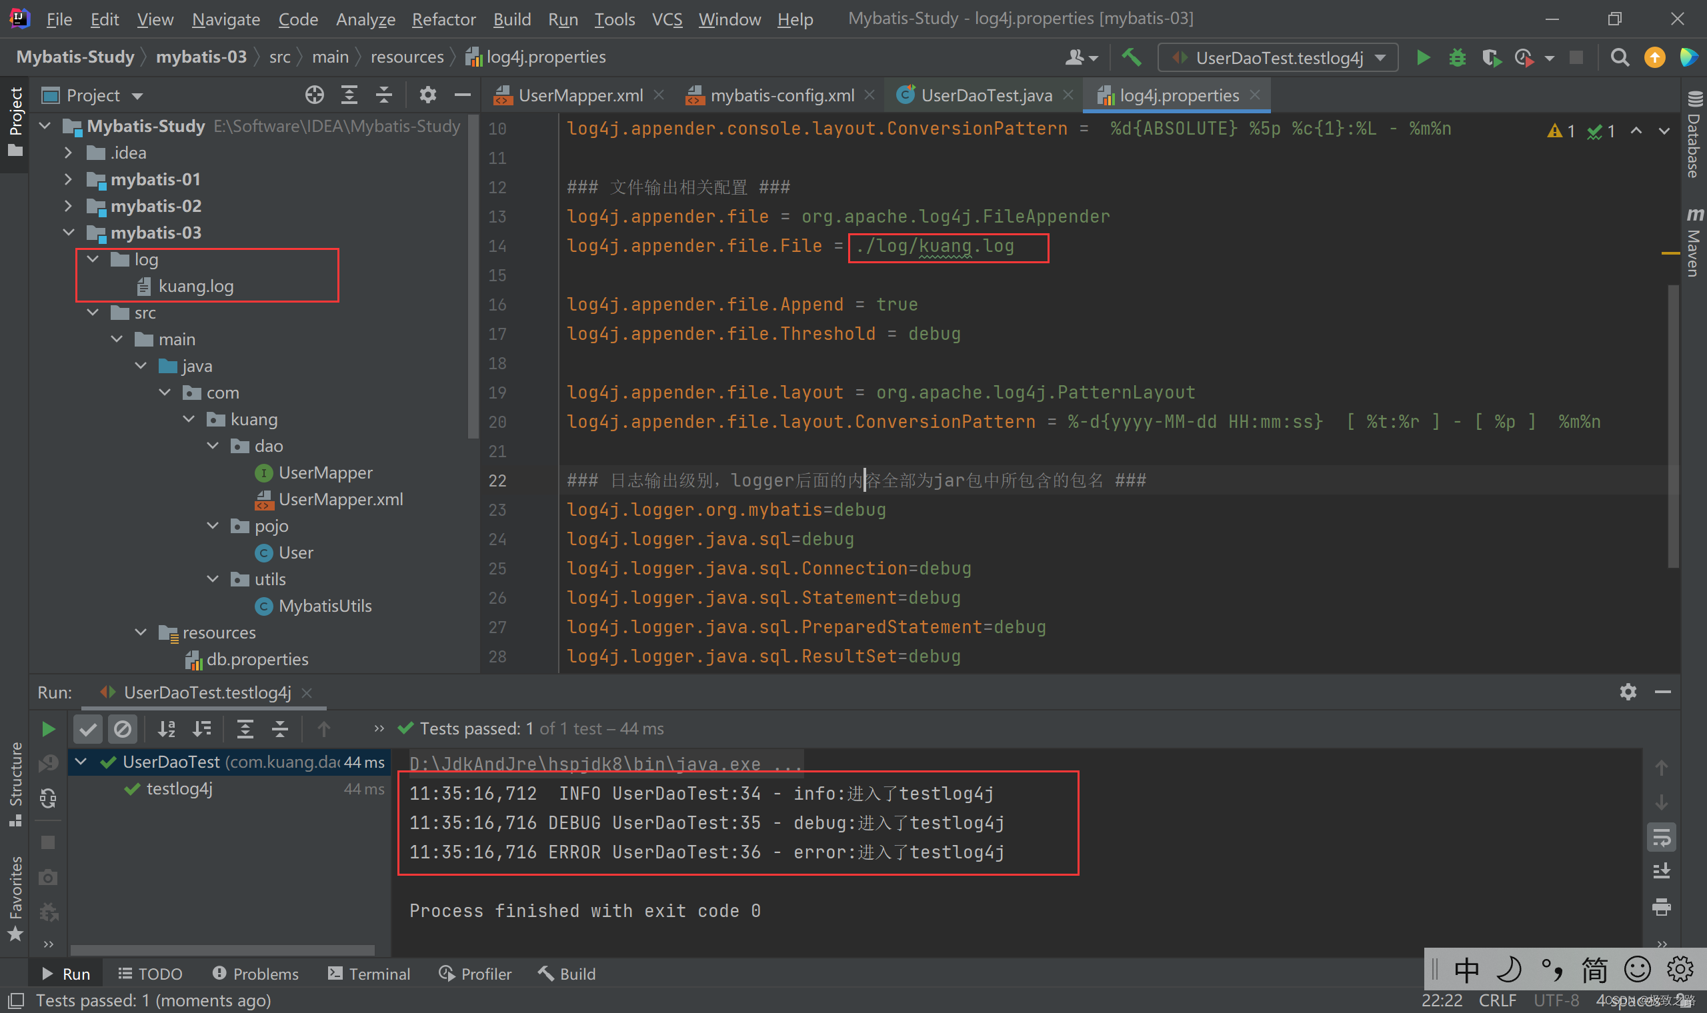Expand all in Project panel toolbar
Screen dimensions: 1707x1013
tap(349, 95)
